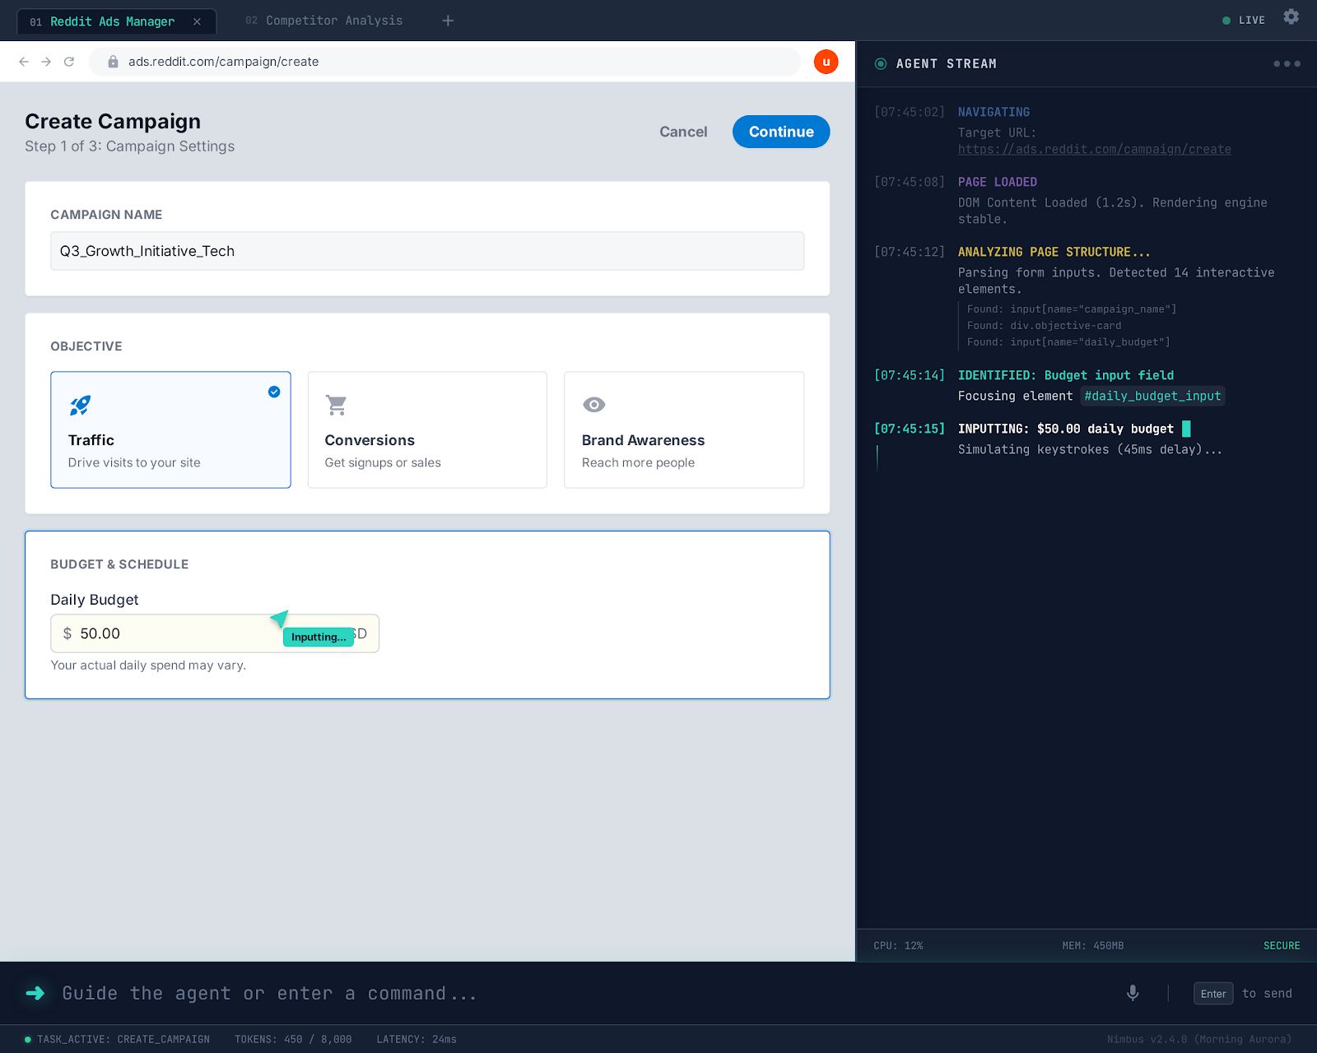Image resolution: width=1317 pixels, height=1053 pixels.
Task: Click the Traffic rocket icon
Action: 80,405
